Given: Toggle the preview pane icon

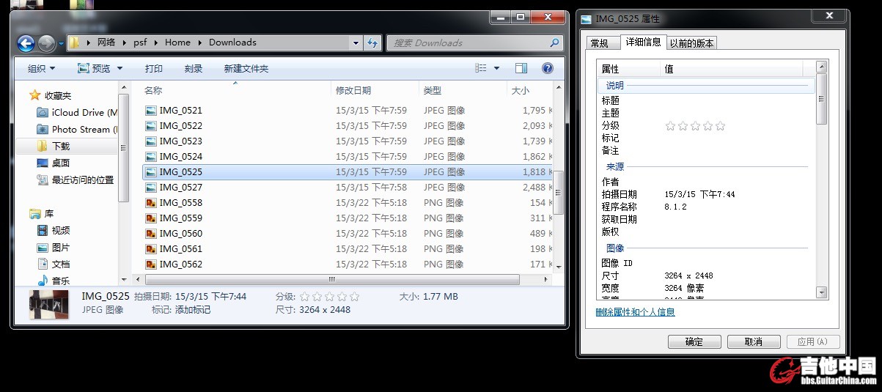Looking at the screenshot, I should 521,68.
